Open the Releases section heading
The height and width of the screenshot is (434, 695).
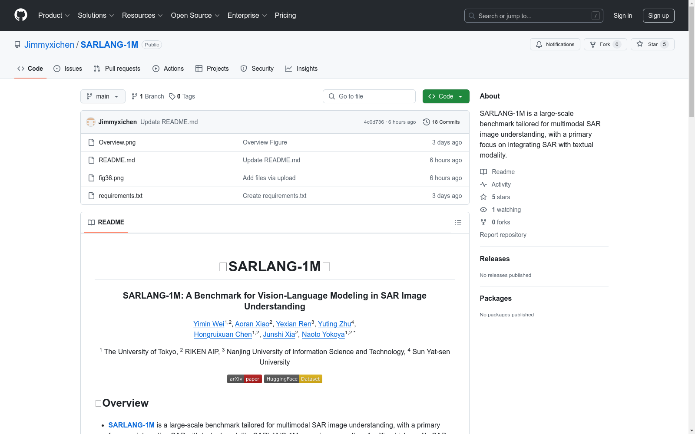495,259
